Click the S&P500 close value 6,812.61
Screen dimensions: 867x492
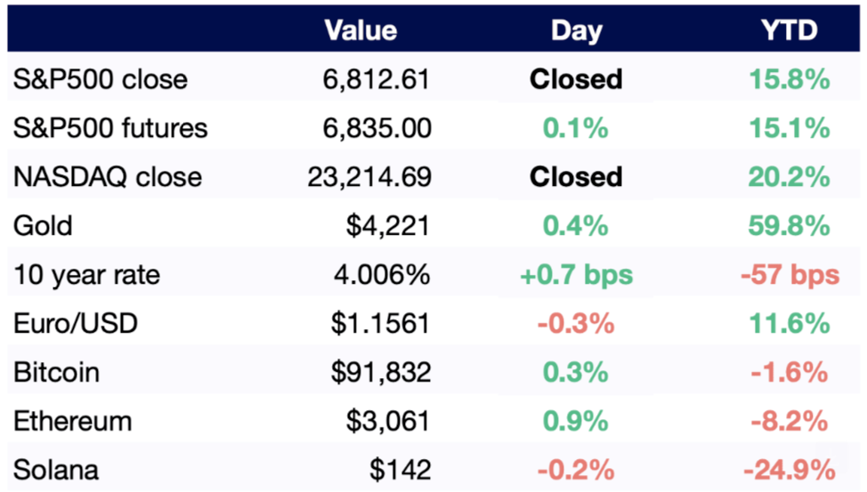click(x=376, y=79)
